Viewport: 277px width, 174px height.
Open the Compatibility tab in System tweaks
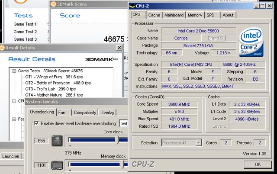tap(85, 113)
